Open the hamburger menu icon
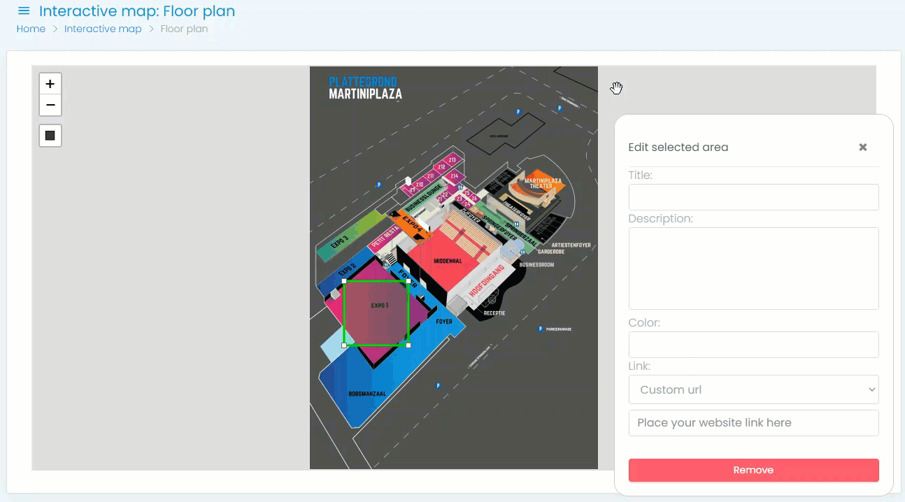Screen dimensions: 905x502 pyautogui.click(x=24, y=11)
